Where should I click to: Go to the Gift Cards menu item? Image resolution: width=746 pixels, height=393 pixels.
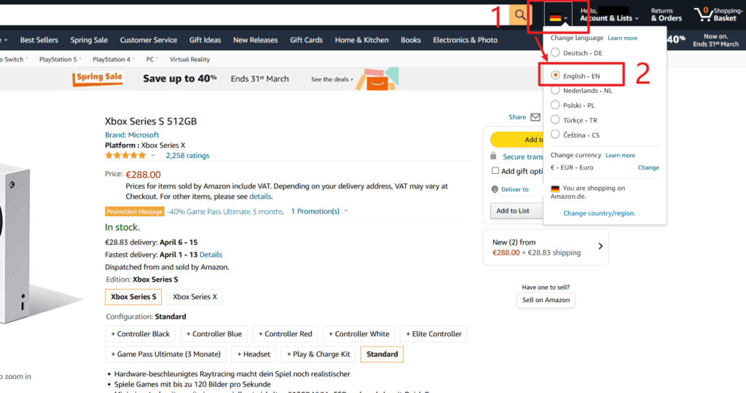click(306, 40)
